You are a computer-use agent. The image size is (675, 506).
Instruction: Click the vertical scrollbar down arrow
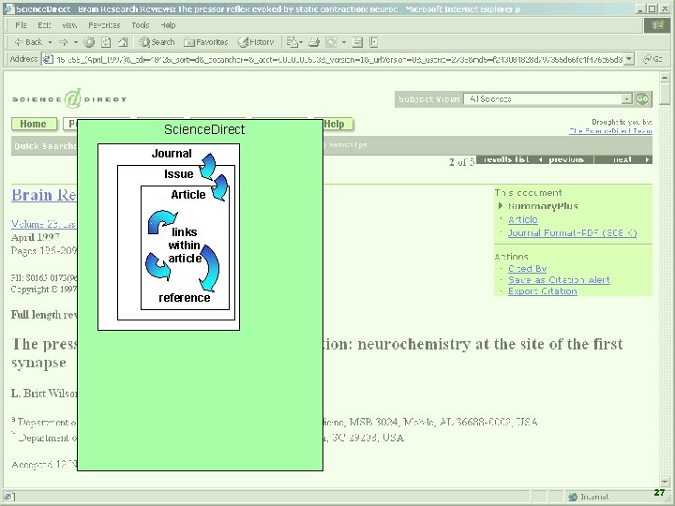click(x=665, y=483)
